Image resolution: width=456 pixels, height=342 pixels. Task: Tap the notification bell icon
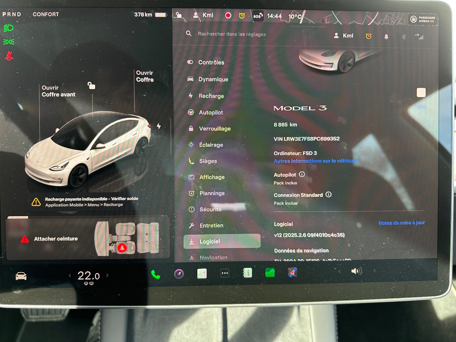point(386,36)
